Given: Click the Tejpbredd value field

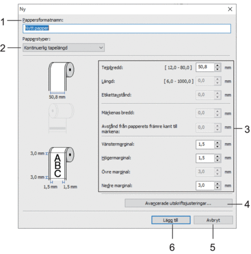Looking at the screenshot, I should click(205, 67).
